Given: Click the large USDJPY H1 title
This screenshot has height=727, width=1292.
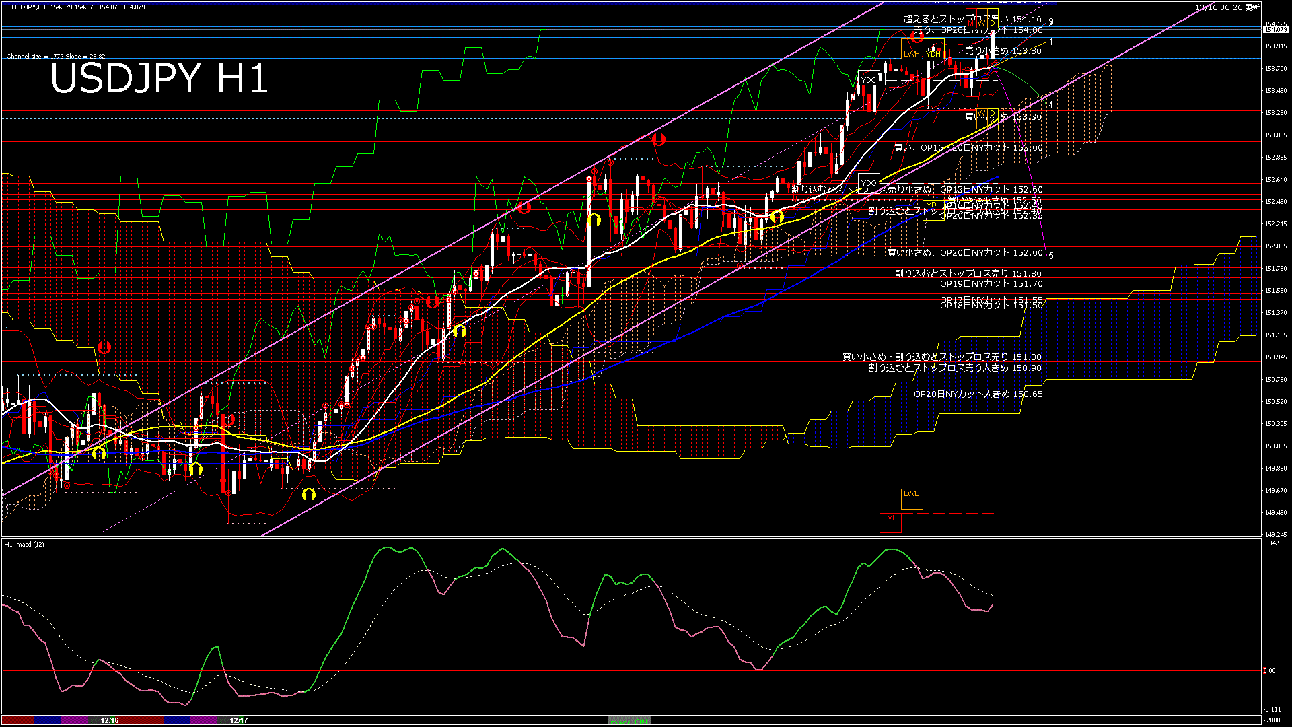Looking at the screenshot, I should (159, 79).
